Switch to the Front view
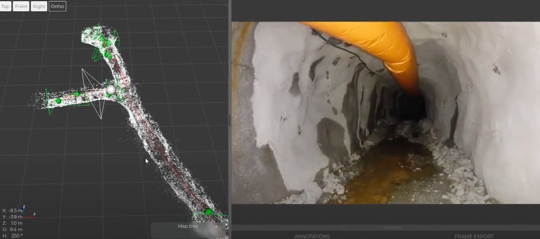540x239 pixels. pyautogui.click(x=21, y=6)
